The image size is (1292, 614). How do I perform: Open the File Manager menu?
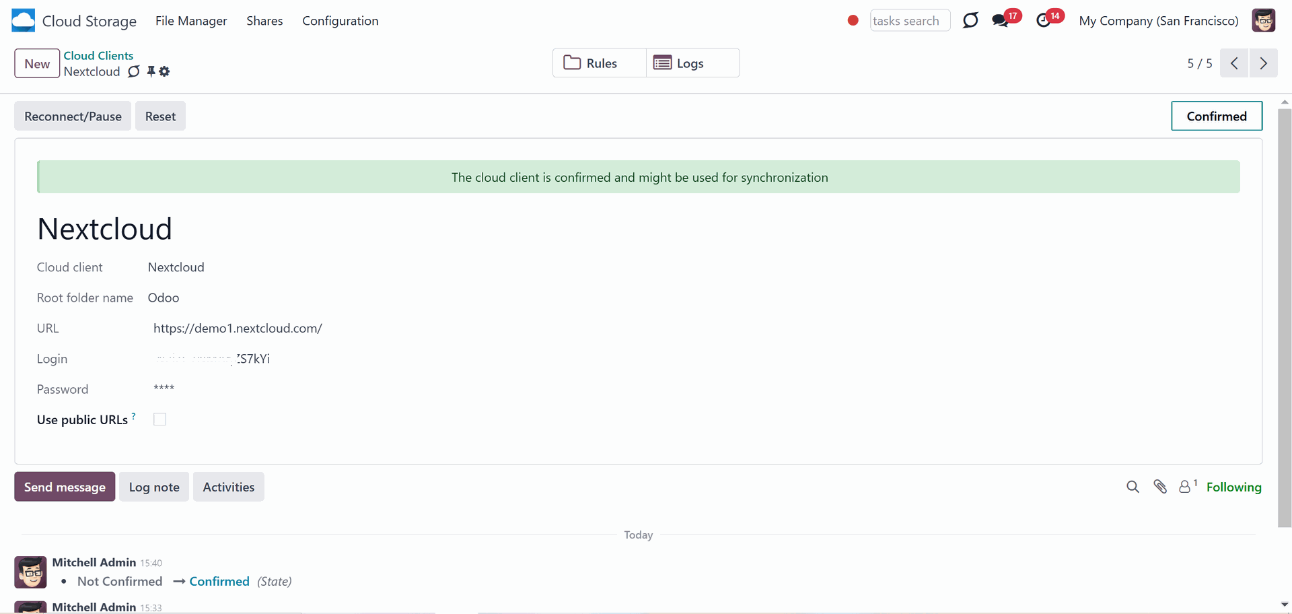(191, 21)
